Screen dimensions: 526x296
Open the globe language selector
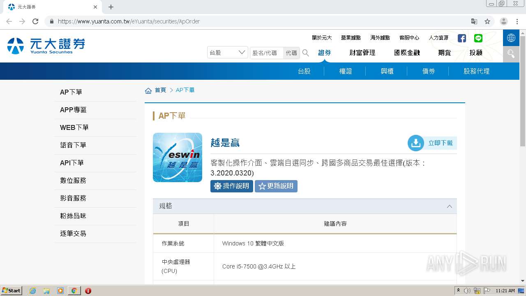511,38
